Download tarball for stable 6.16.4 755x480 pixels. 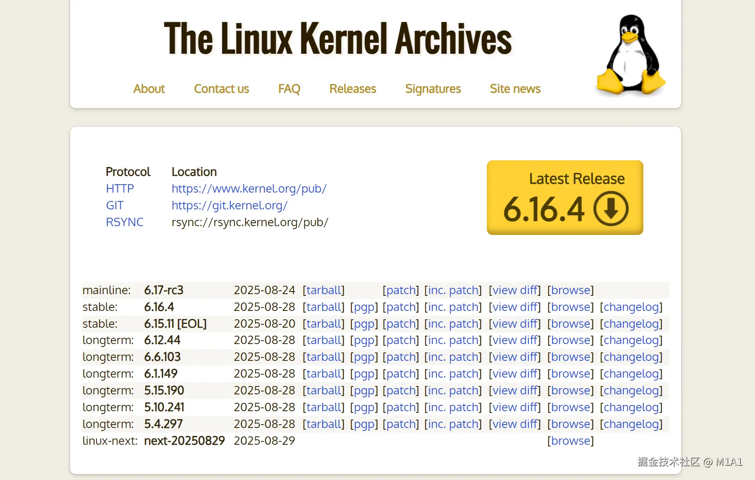pos(324,307)
